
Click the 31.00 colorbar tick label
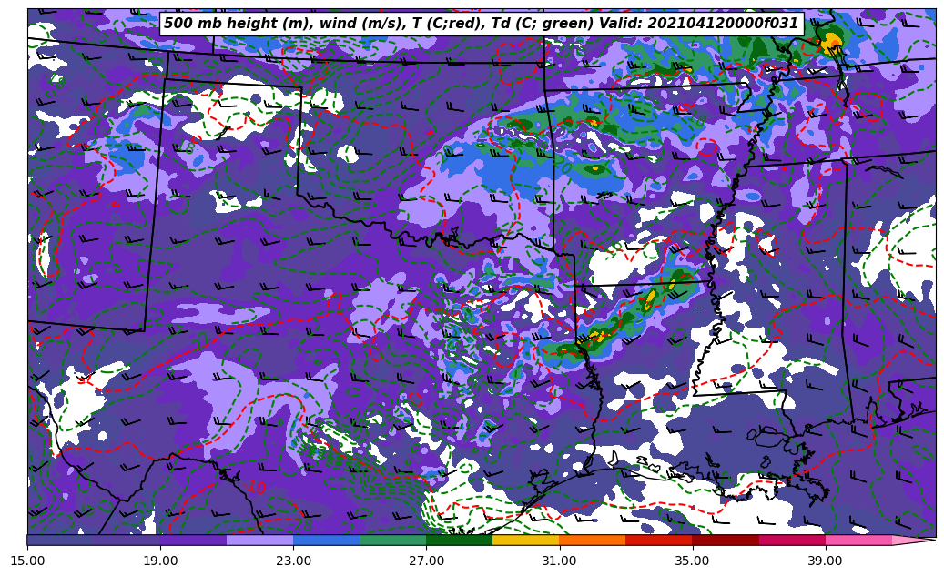559,561
